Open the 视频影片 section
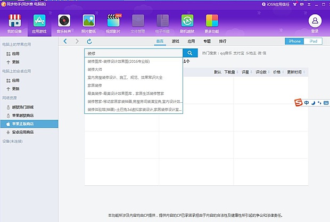Screen dimensions: 330x222 [x=113, y=24]
